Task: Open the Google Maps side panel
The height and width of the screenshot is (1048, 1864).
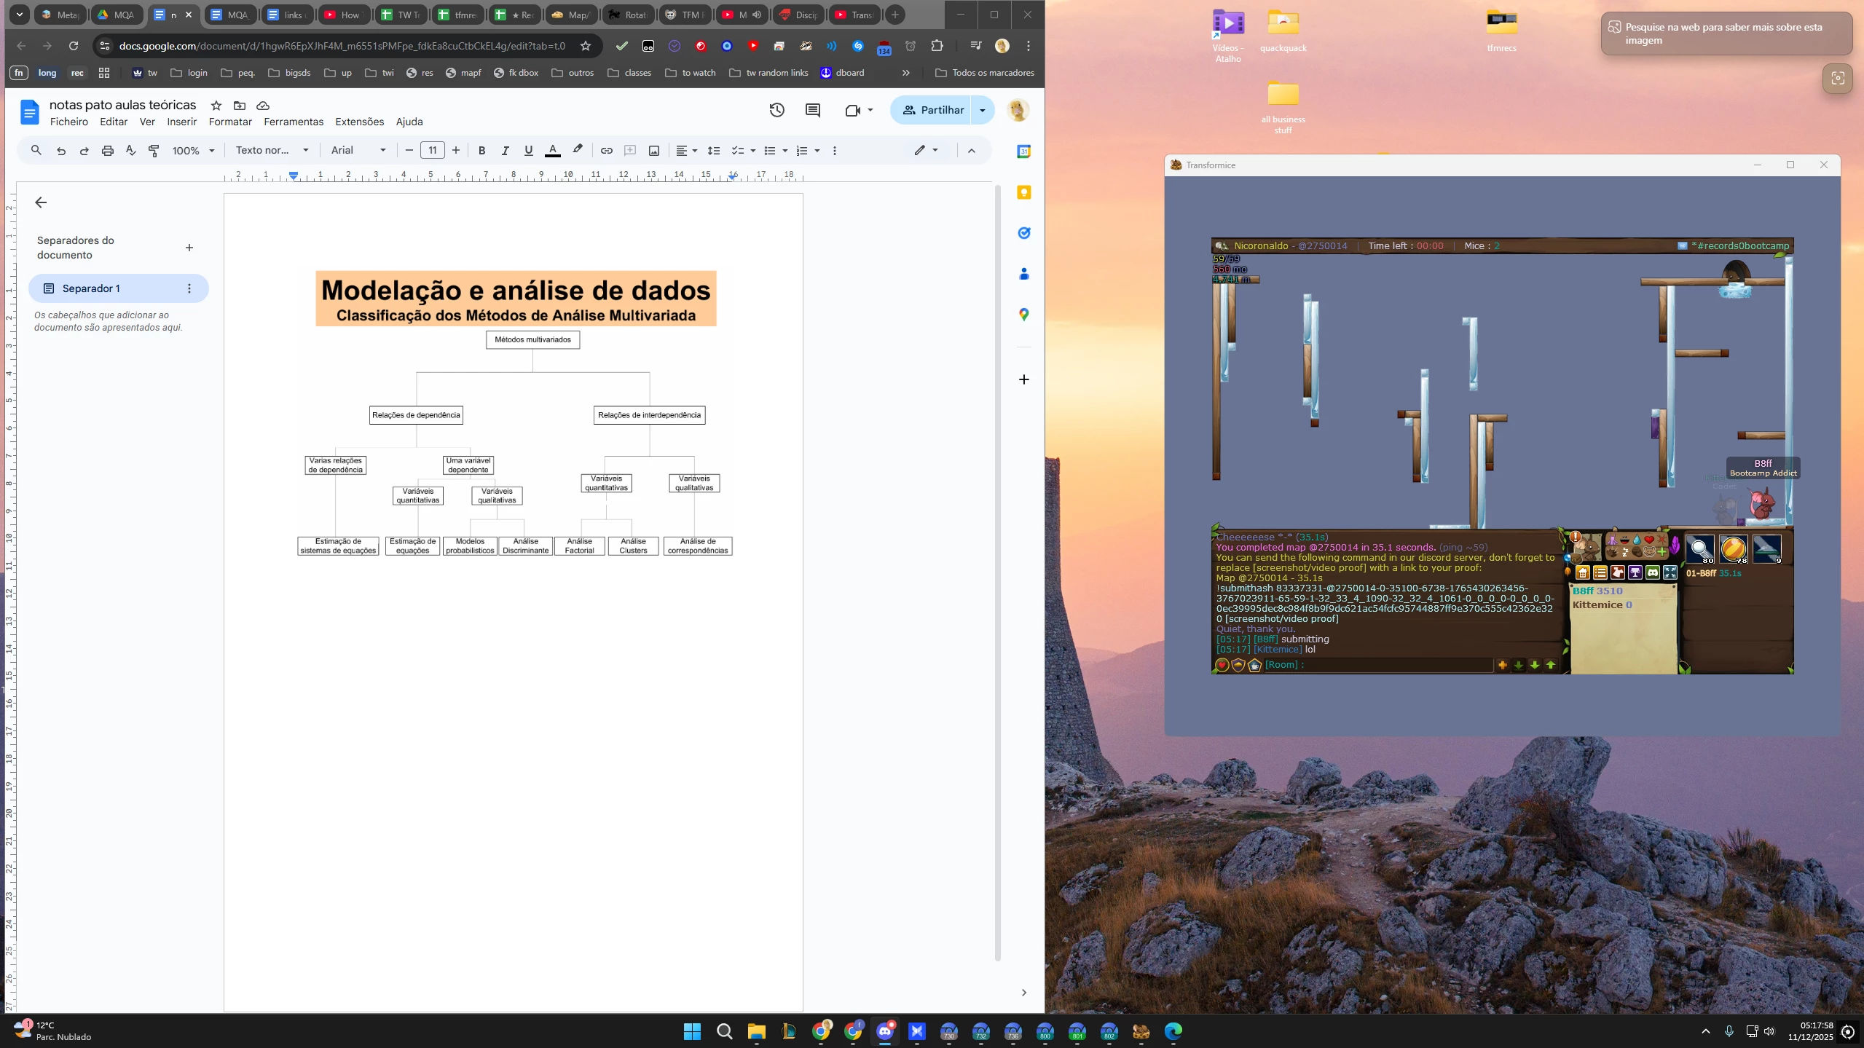Action: point(1023,315)
